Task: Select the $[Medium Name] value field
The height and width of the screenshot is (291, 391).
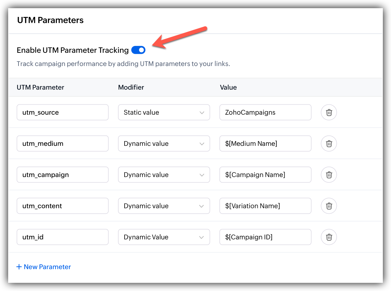Action: (265, 144)
